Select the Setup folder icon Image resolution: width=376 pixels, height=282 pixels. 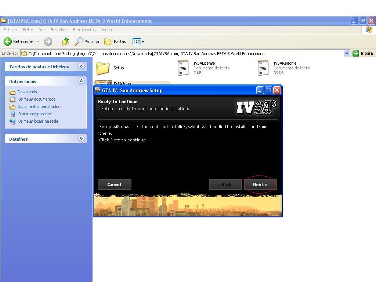pyautogui.click(x=103, y=68)
